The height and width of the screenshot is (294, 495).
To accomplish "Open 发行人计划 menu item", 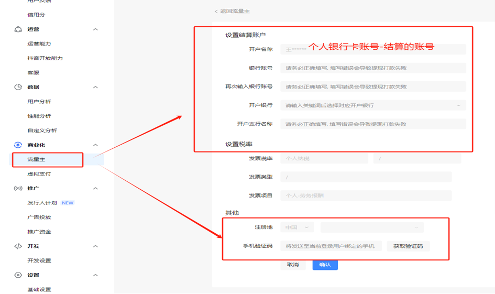I will (x=42, y=203).
